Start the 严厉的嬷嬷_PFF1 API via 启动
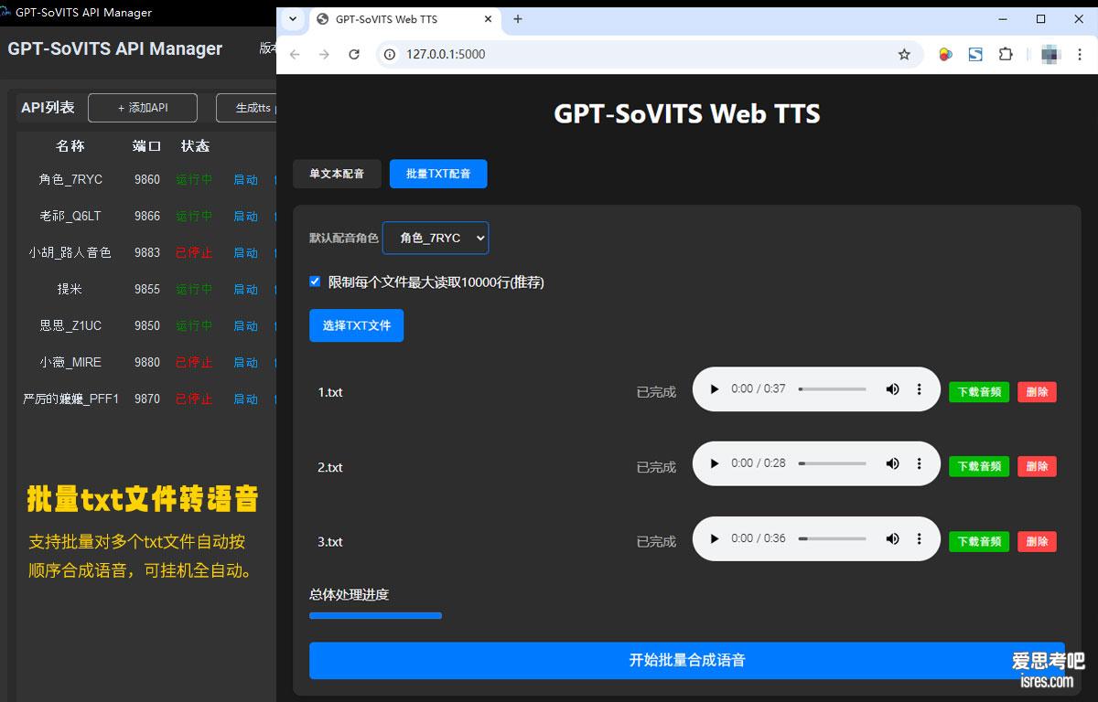The width and height of the screenshot is (1098, 702). [x=245, y=399]
